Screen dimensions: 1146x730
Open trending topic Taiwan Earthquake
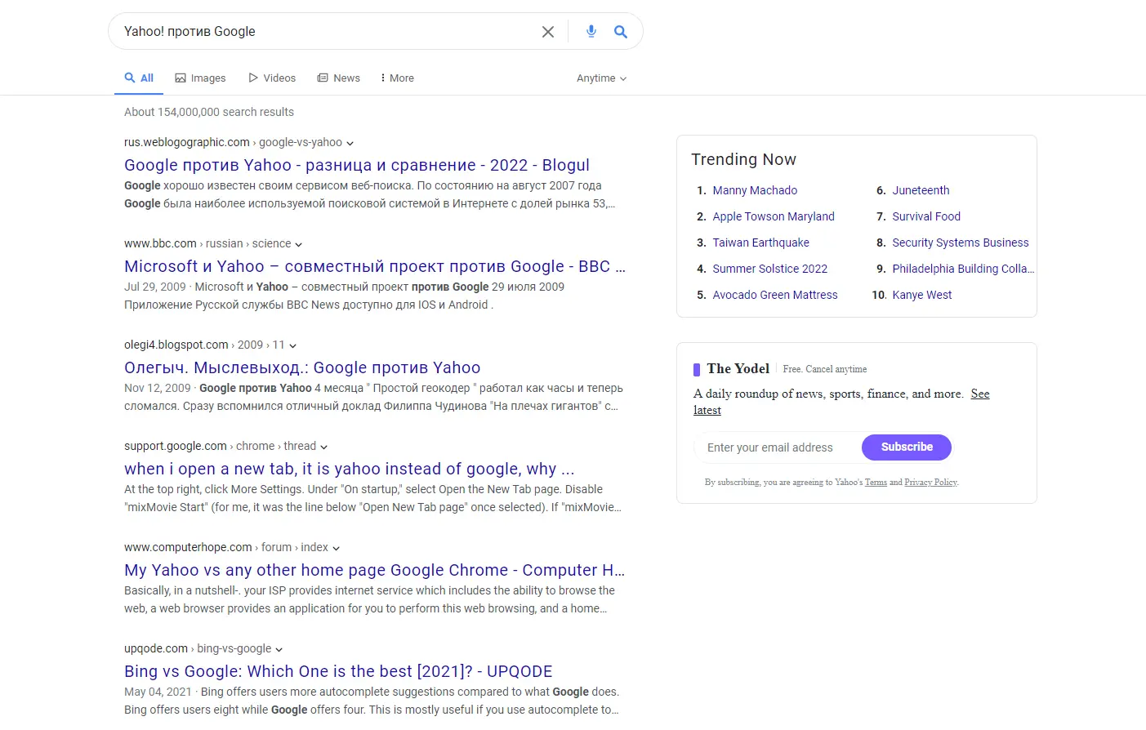[760, 243]
